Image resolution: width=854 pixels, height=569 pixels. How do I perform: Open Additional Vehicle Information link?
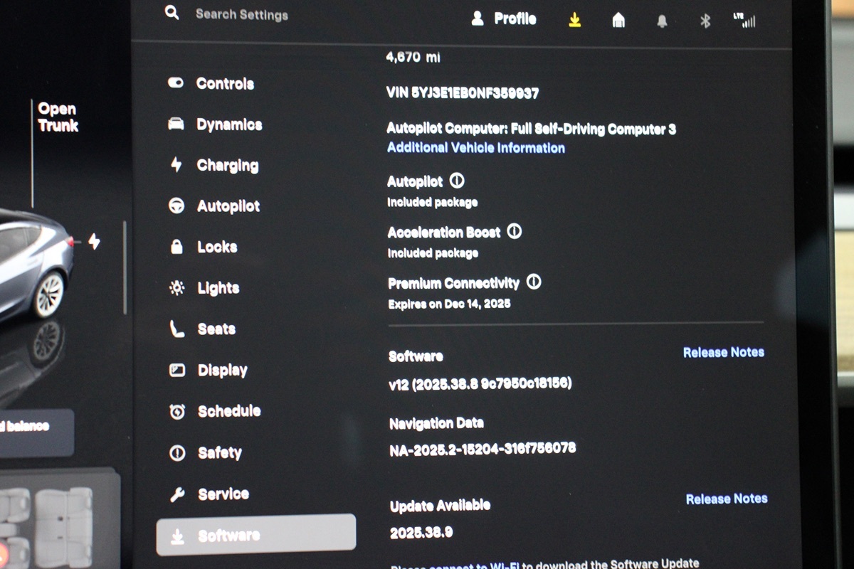[x=475, y=148]
